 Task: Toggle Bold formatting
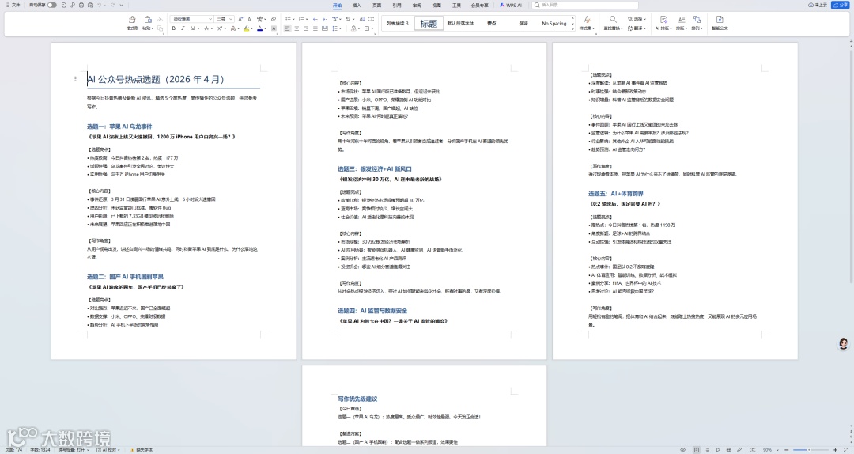pyautogui.click(x=174, y=28)
